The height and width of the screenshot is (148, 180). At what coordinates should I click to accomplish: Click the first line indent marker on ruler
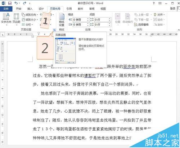(39, 33)
